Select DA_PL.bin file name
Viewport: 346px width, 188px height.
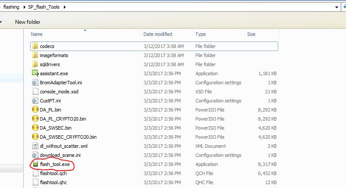(x=51, y=110)
